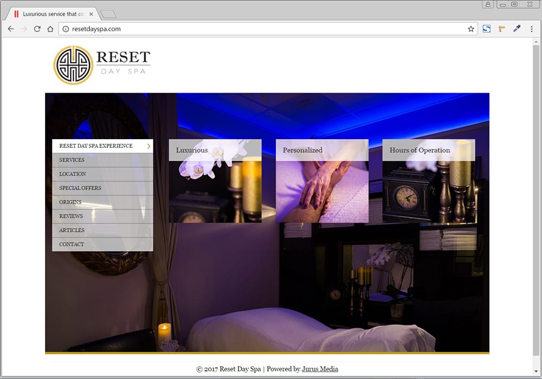Click the forward navigation arrow
Viewport: 542px width, 379px height.
pyautogui.click(x=24, y=29)
